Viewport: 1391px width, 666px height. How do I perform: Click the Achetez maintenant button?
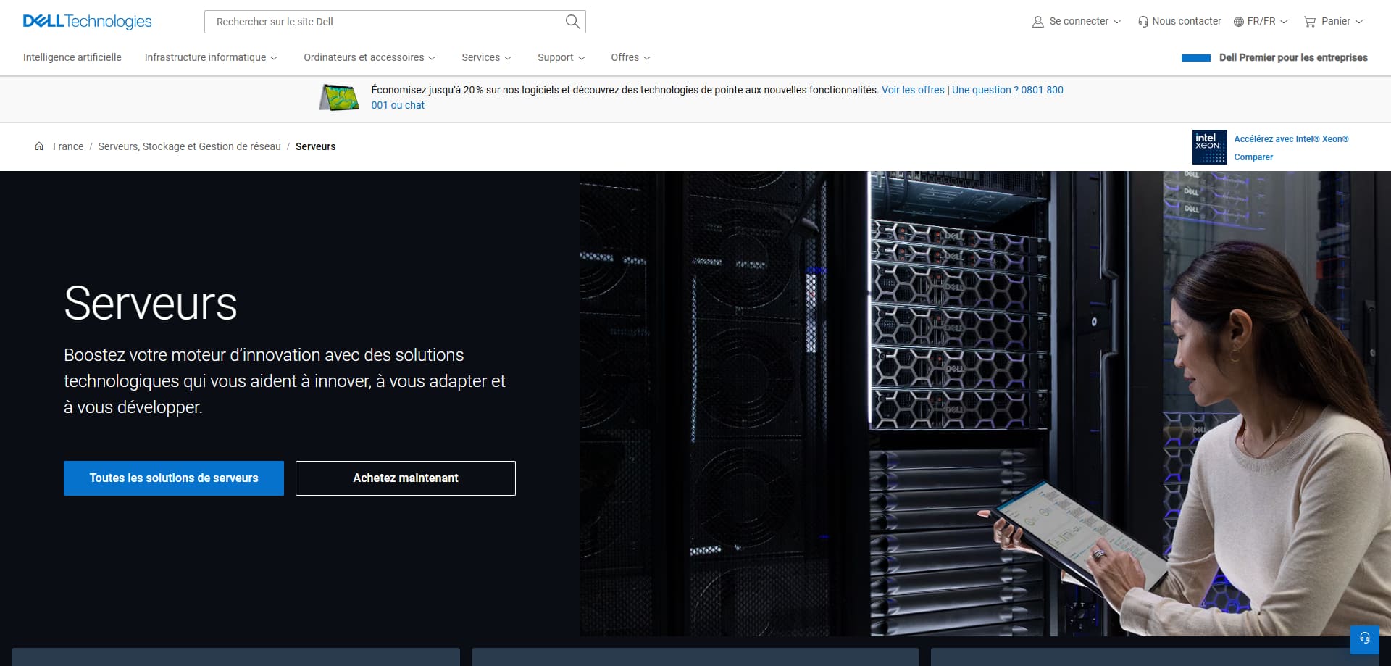tap(406, 478)
